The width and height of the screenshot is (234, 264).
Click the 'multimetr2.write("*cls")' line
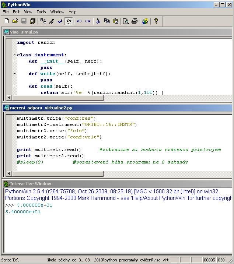tap(52, 131)
